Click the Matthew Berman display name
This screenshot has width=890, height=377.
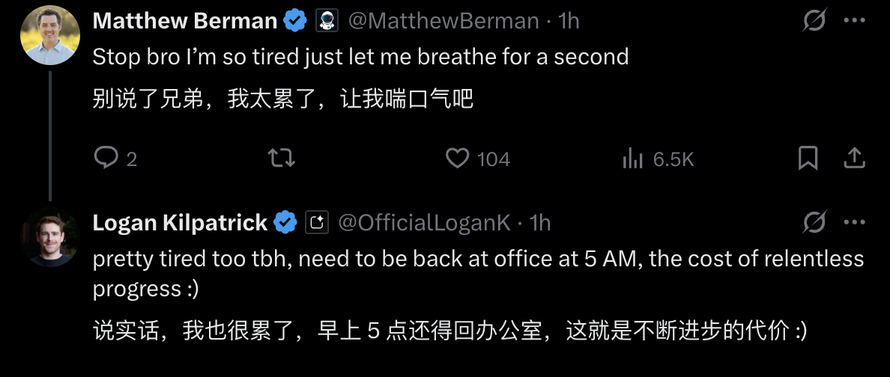(185, 22)
